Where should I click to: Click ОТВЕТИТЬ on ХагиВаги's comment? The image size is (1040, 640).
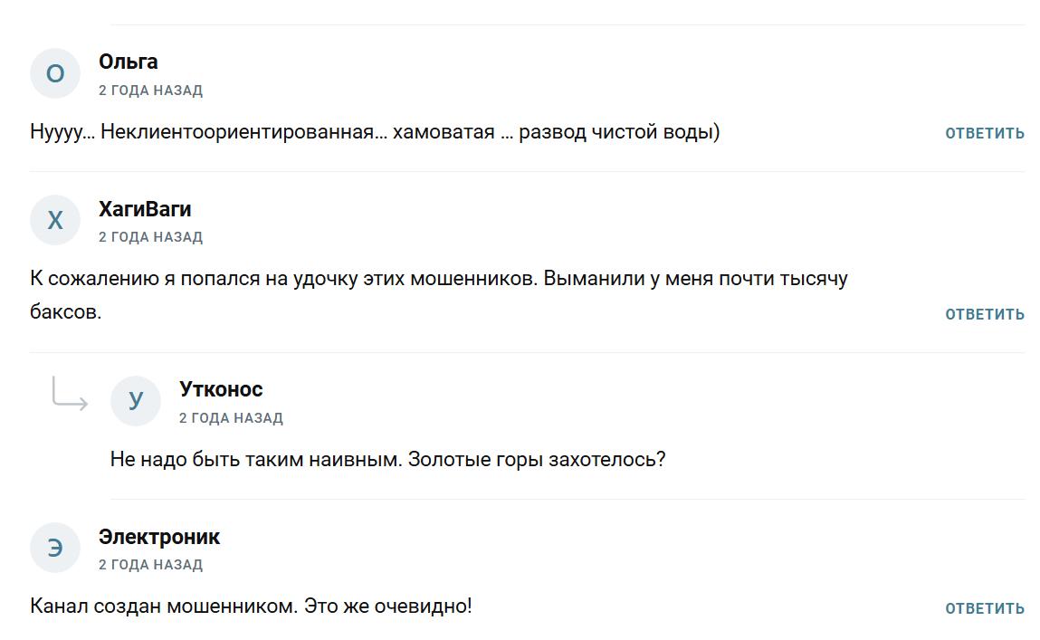(983, 313)
